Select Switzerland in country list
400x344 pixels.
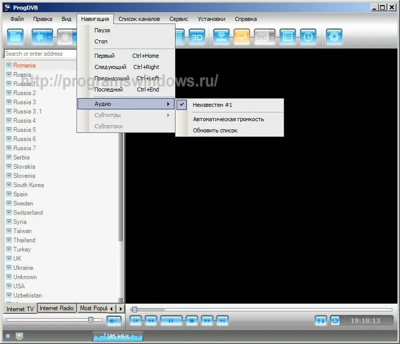[x=28, y=213]
